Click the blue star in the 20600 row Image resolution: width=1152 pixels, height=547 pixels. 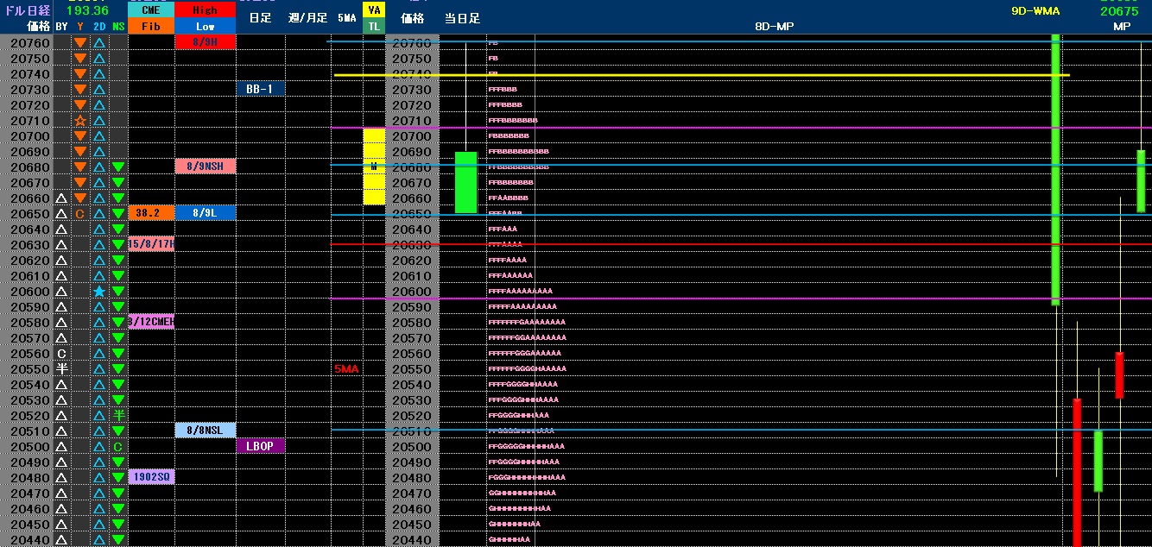point(99,292)
